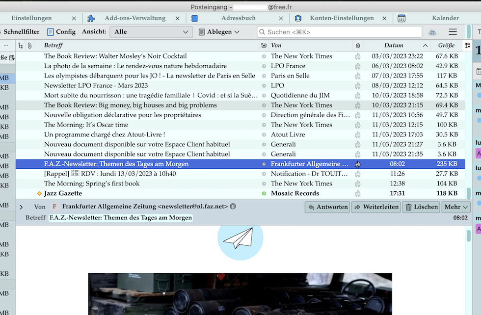Click the Datum column sort arrow
This screenshot has height=315, width=481.
click(425, 46)
